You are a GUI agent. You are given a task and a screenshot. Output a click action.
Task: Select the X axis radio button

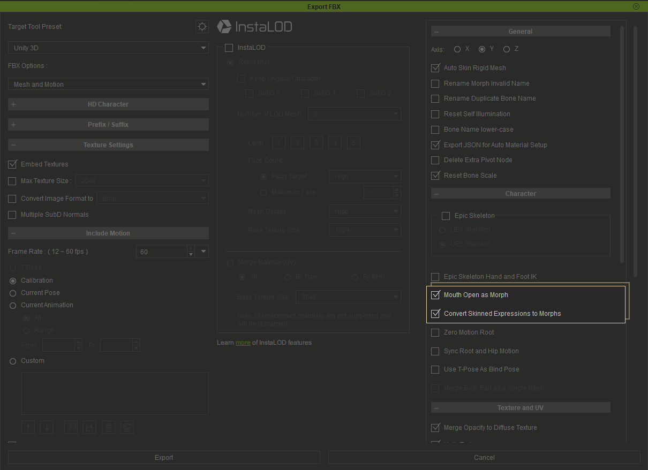click(457, 49)
